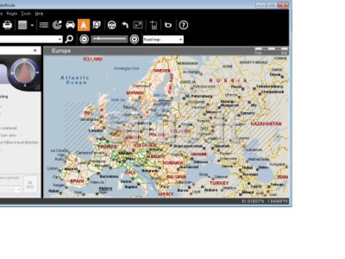Click inside the search input field
The image size is (345, 259).
tap(29, 39)
